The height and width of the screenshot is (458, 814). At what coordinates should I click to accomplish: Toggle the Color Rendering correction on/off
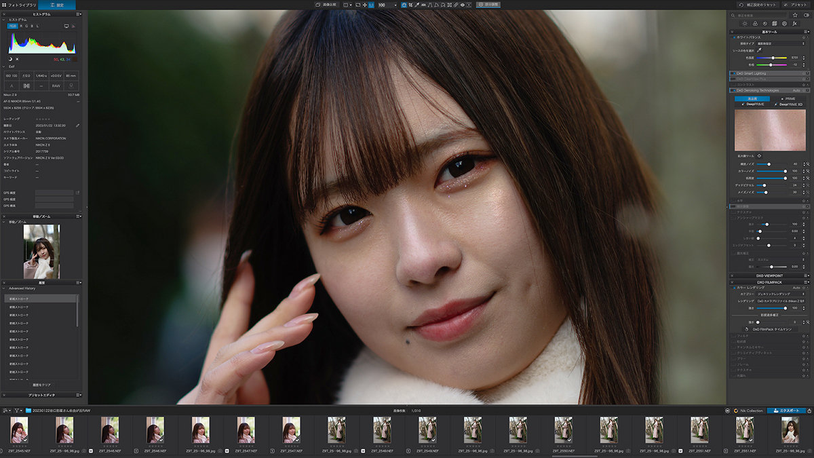click(733, 288)
